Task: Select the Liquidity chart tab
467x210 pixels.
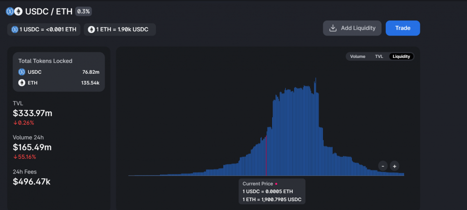Action: tap(401, 56)
